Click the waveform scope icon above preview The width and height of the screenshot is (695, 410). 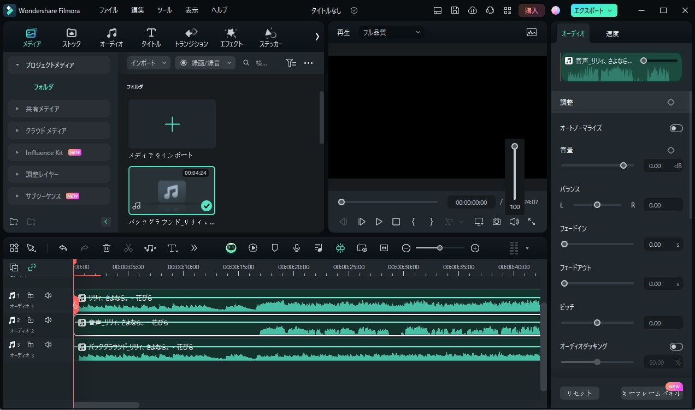532,32
